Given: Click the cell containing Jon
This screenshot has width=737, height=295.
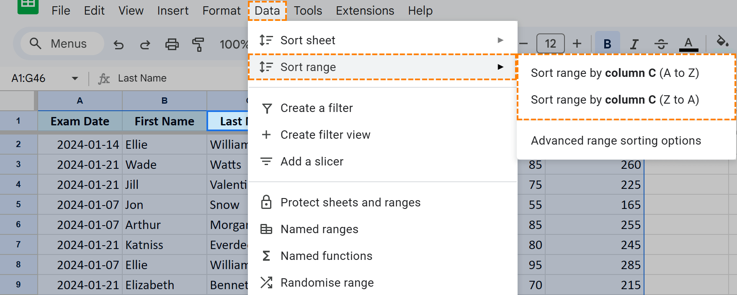Looking at the screenshot, I should tap(165, 205).
